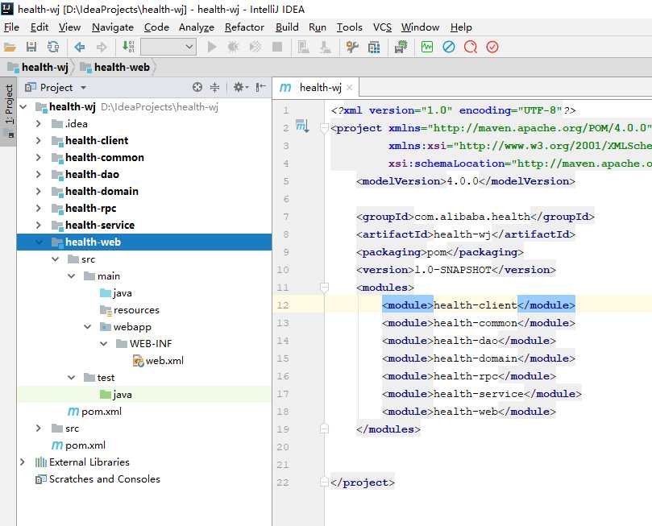Screen dimensions: 652x526
Task: Click the green monitor toolbar icon
Action: tap(427, 47)
